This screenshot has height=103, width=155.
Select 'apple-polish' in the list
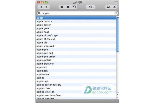(76, 60)
